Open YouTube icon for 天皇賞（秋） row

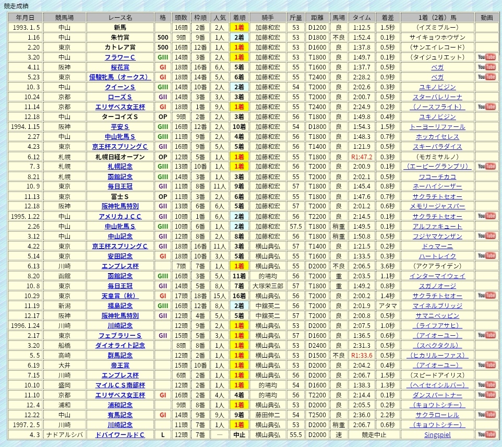click(x=486, y=296)
